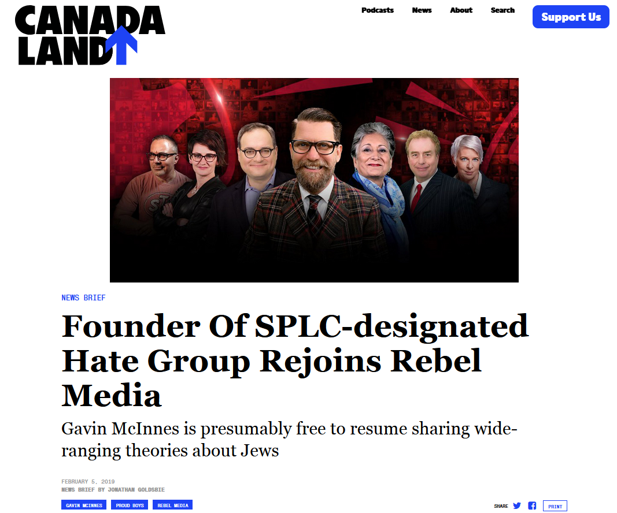Print the article
617x513 pixels.
coord(555,506)
